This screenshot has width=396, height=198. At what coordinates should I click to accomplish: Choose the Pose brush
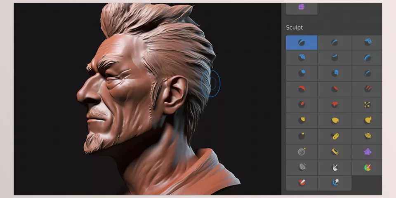point(335,136)
